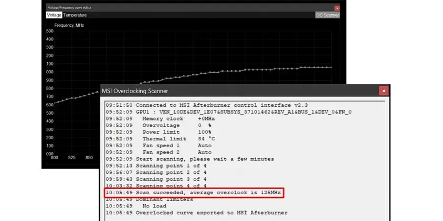Click the 'Scanning point 1 of 4' line
443x221 pixels.
point(156,165)
